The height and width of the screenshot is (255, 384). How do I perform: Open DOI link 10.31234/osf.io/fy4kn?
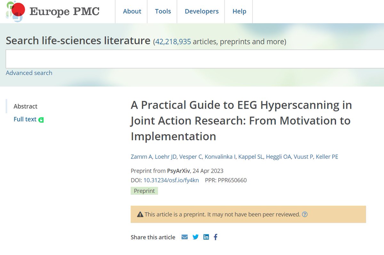click(x=171, y=180)
